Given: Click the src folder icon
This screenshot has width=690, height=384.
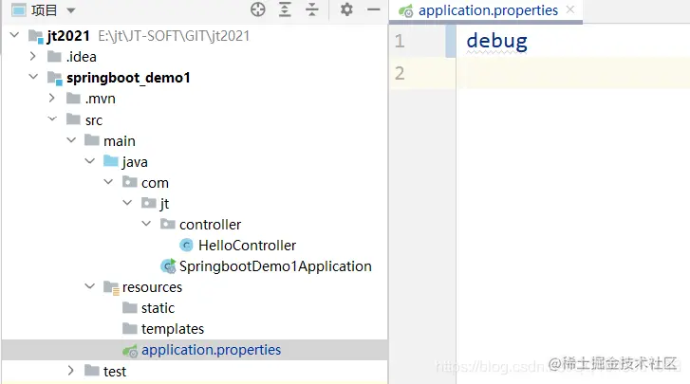Looking at the screenshot, I should [x=73, y=119].
